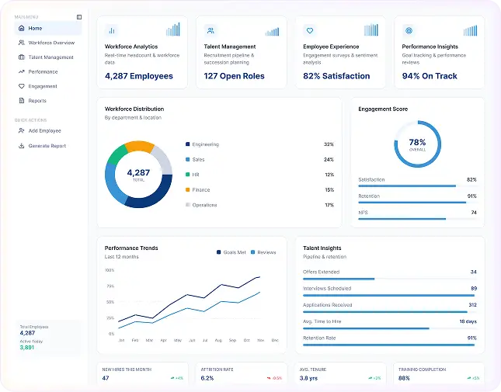
Task: Click the 4,287 total in donut chart center
Action: pos(138,172)
